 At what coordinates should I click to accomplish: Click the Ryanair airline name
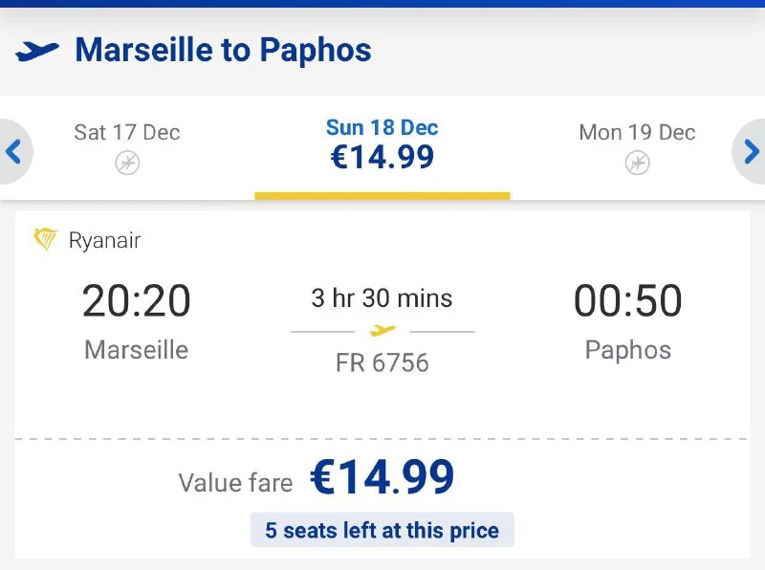pyautogui.click(x=104, y=240)
